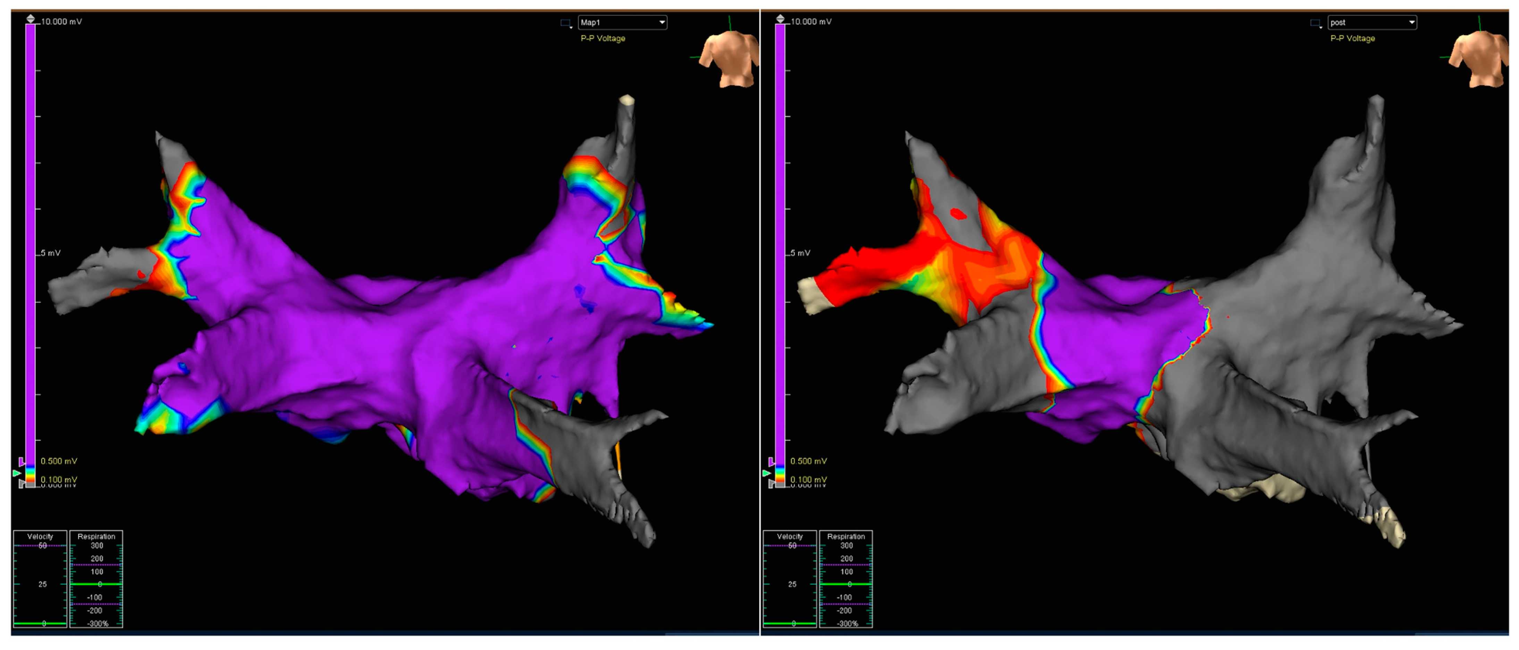Click the 10.000 mV upper limit label, left
This screenshot has height=650, width=1519.
tap(61, 22)
